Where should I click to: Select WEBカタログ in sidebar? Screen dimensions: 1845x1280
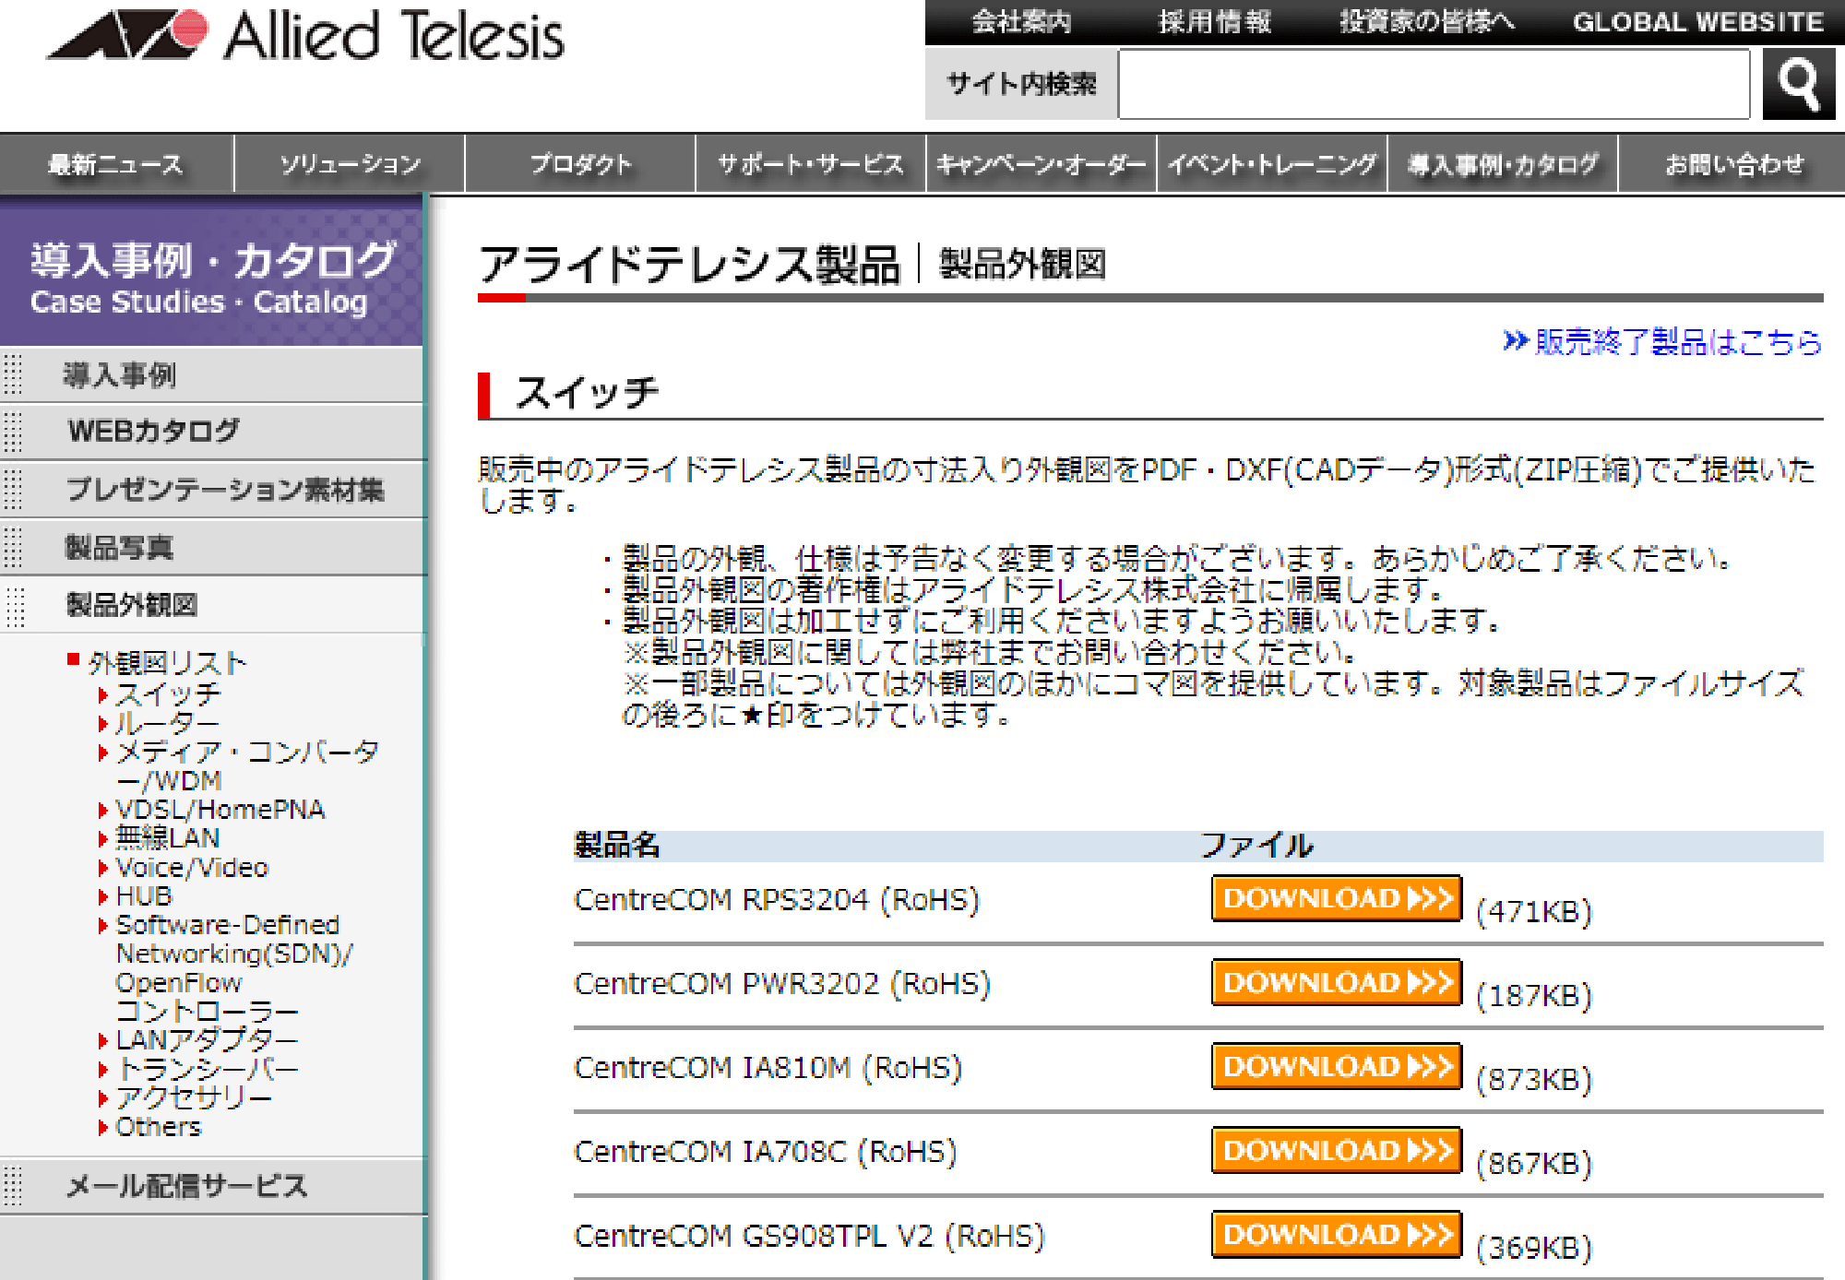tap(212, 431)
